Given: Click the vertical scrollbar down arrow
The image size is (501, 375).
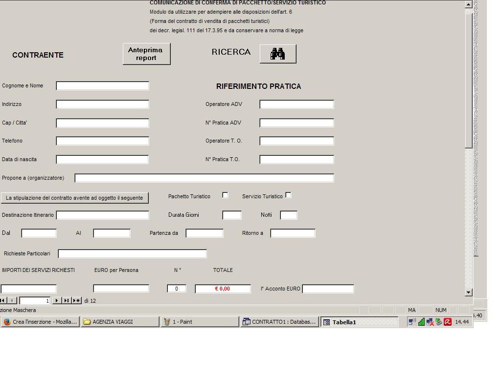Looking at the screenshot, I should tap(469, 292).
